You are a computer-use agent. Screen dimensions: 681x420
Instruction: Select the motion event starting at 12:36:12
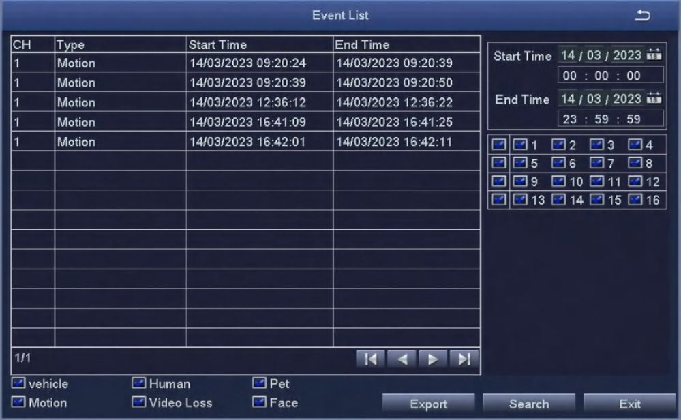click(x=245, y=103)
